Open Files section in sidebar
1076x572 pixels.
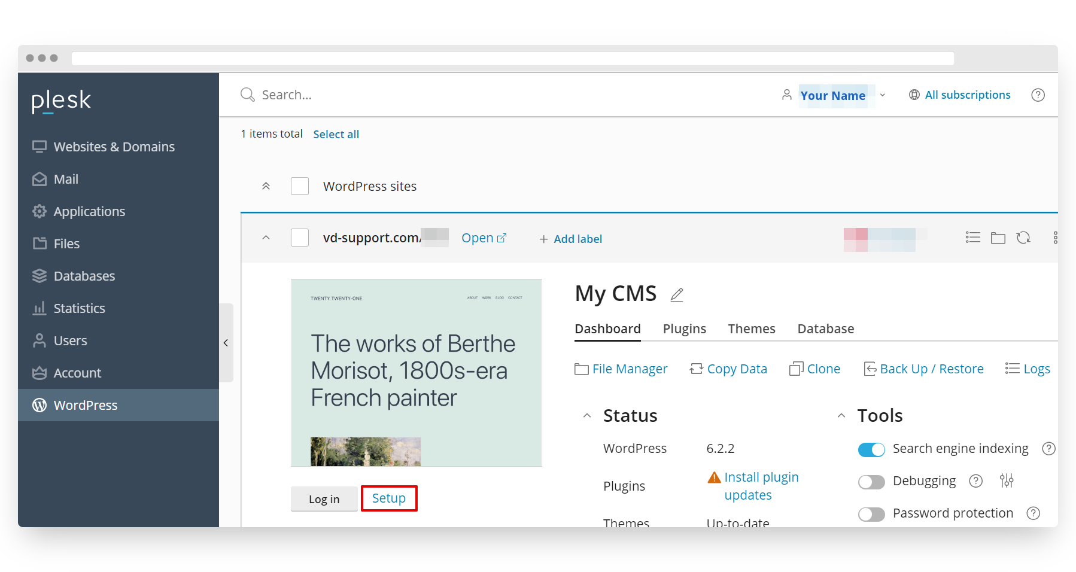click(x=118, y=244)
